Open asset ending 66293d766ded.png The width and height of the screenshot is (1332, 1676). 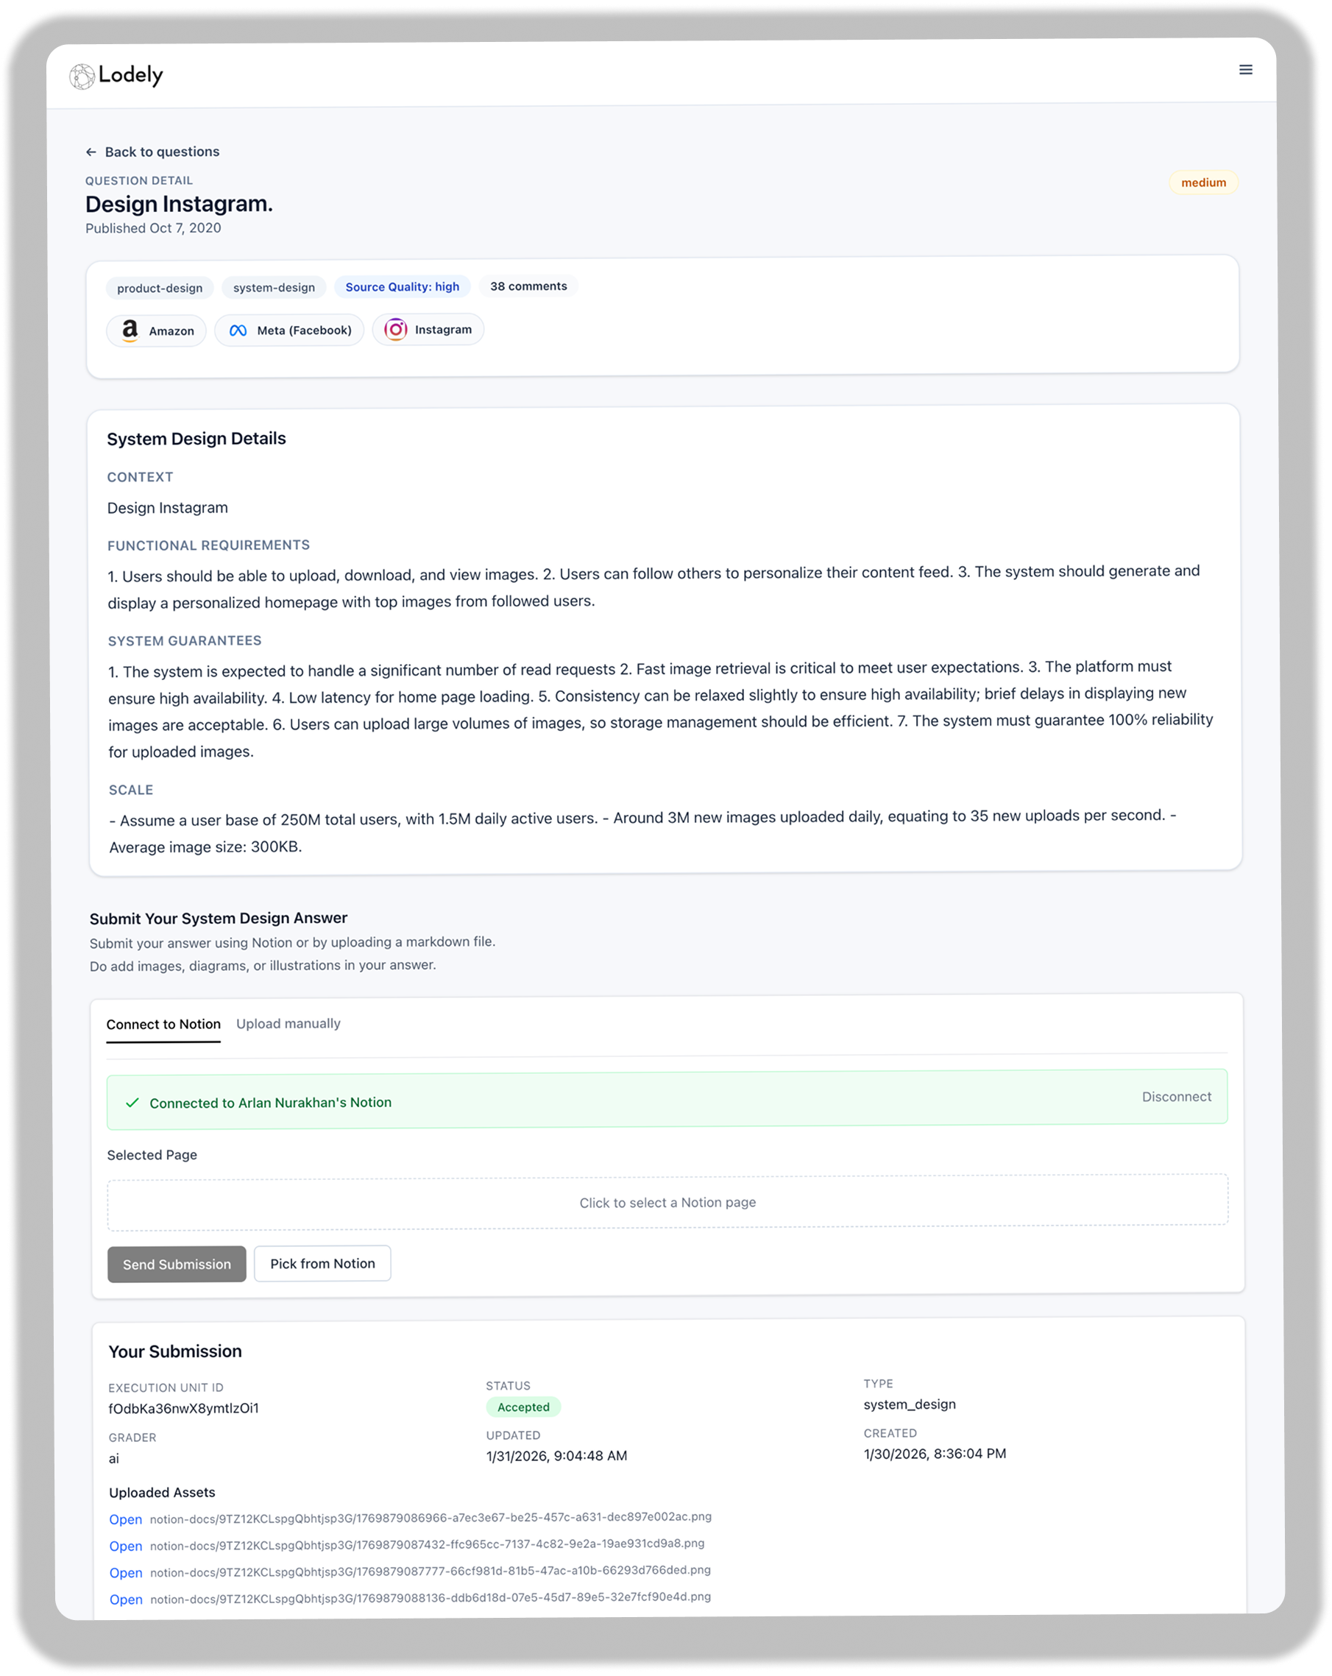[126, 1573]
